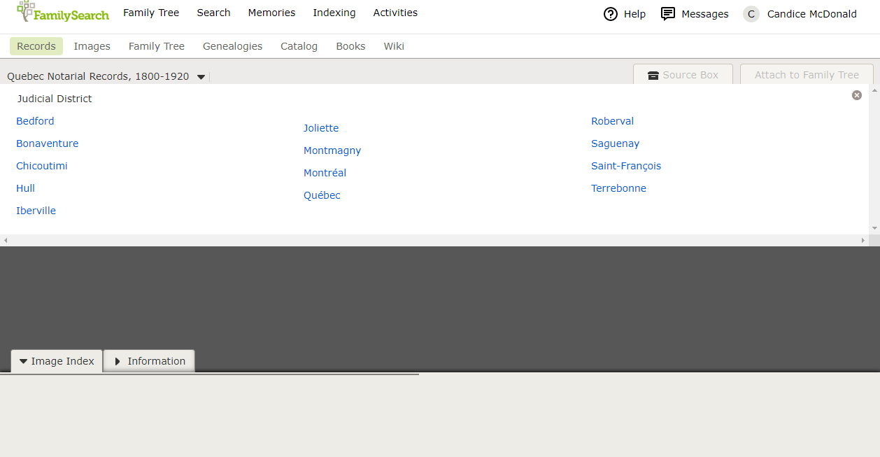880x457 pixels.
Task: Select the Montréal judicial district
Action: 325,173
